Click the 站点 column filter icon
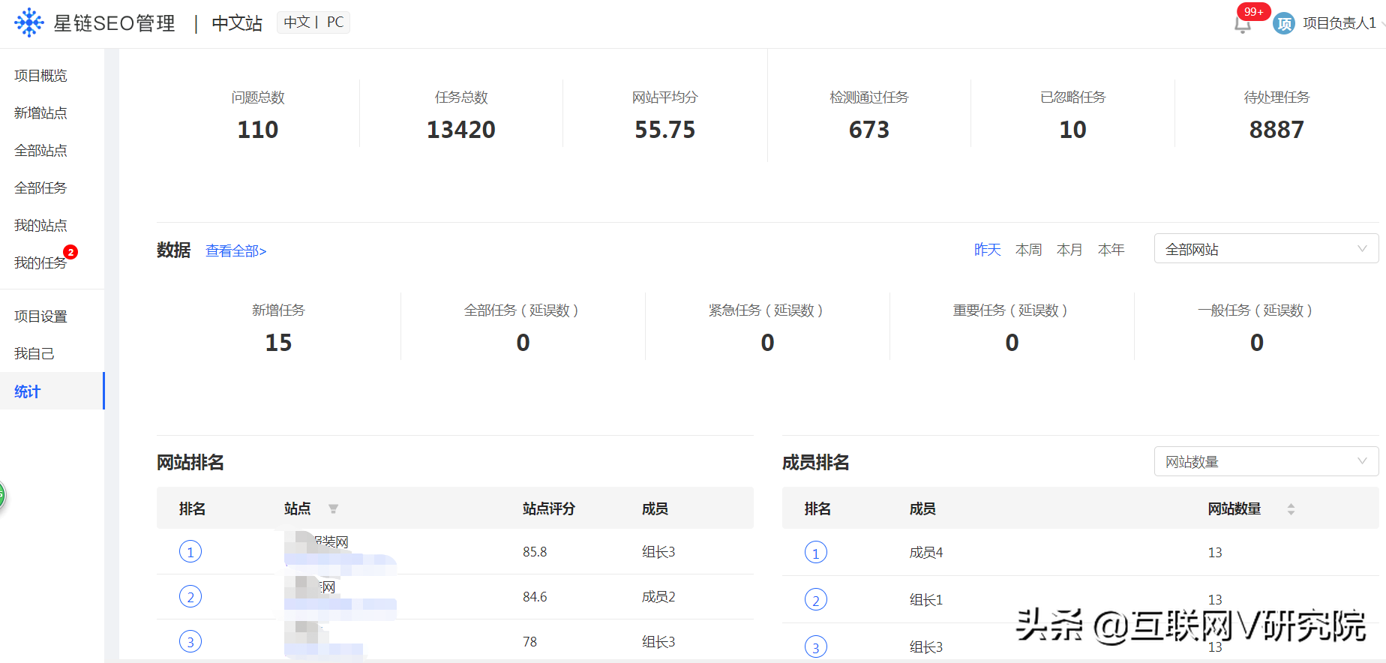The width and height of the screenshot is (1386, 663). (x=333, y=509)
